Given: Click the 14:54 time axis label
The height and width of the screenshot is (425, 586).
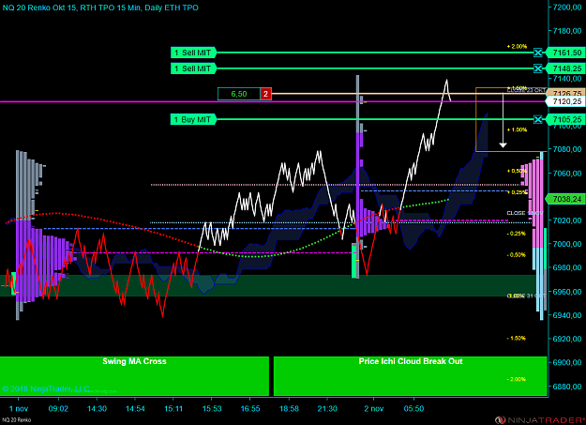Looking at the screenshot, I should point(135,408).
